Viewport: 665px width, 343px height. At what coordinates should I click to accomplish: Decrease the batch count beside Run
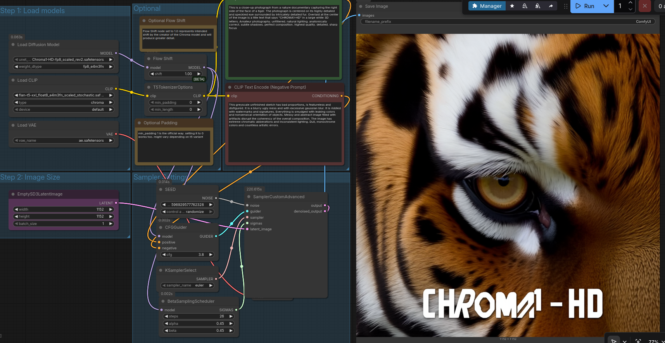pyautogui.click(x=630, y=9)
